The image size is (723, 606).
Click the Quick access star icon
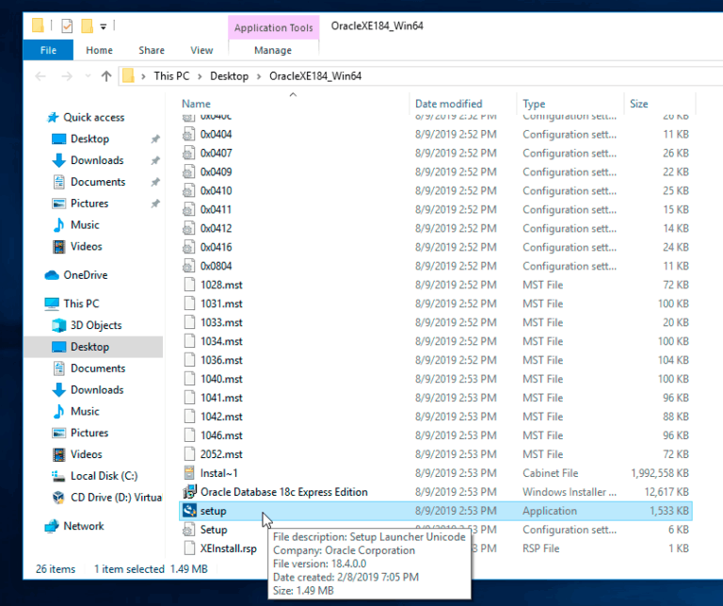[x=52, y=118]
